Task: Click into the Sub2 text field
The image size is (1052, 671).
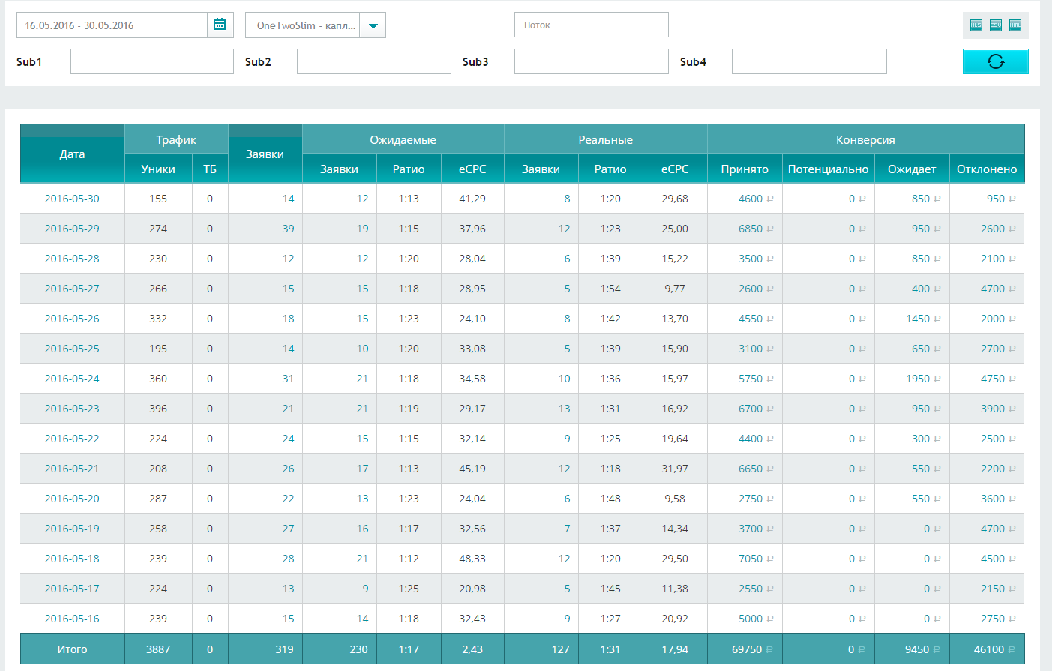Action: pos(374,61)
